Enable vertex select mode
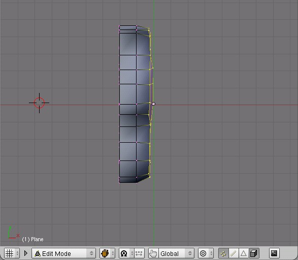Image resolution: width=298 pixels, height=260 pixels. [x=223, y=253]
